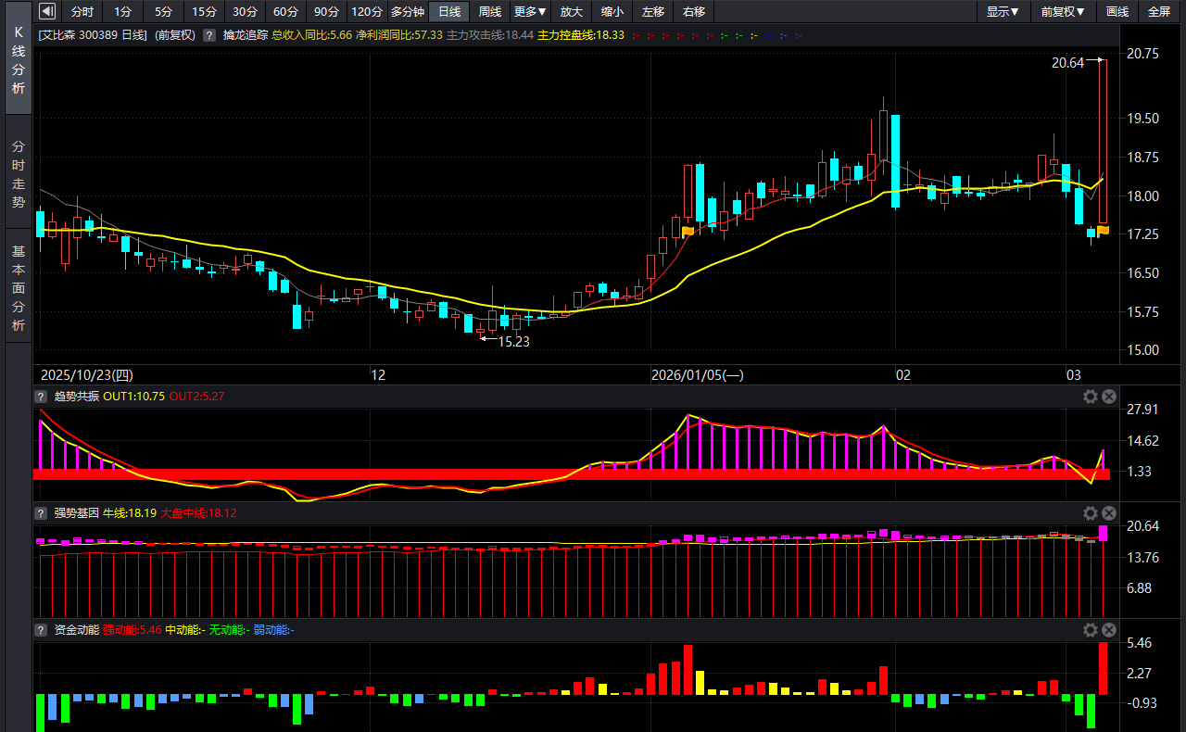The image size is (1186, 732).
Task: Select the 120分 period
Action: (367, 12)
